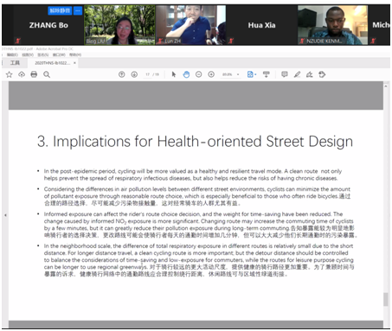
Task: Upload the file with the cloud icon
Action: pos(22,74)
